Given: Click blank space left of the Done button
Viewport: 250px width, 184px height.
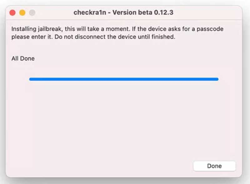Looking at the screenshot, I should coord(110,166).
